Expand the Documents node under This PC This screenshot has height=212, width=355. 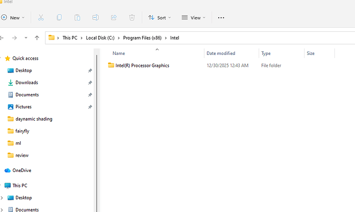click(x=2, y=210)
